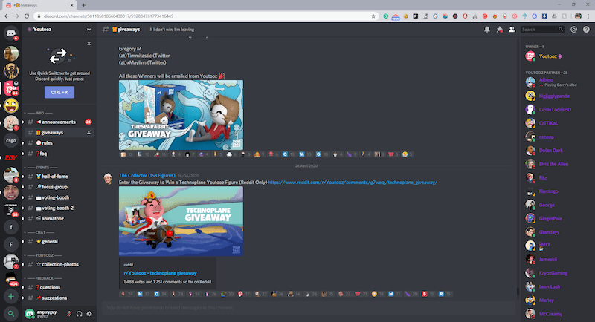The height and width of the screenshot is (322, 595).
Task: Open the animatooz channel
Action: point(59,219)
